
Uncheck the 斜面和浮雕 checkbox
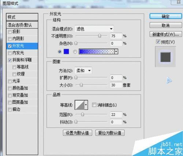click(10, 60)
